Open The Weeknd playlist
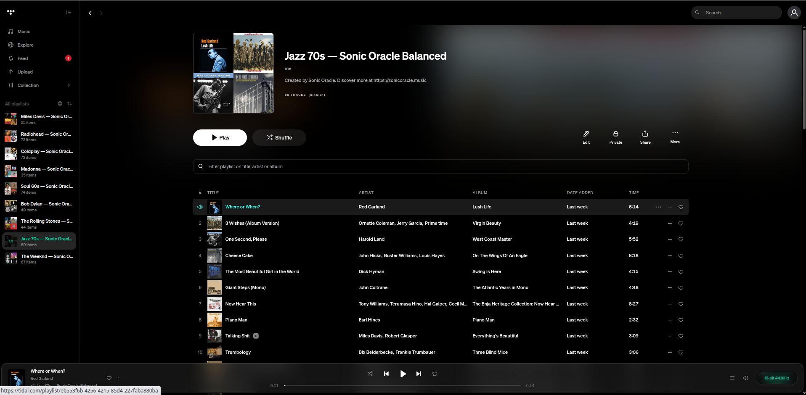The height and width of the screenshot is (395, 806). pos(40,259)
